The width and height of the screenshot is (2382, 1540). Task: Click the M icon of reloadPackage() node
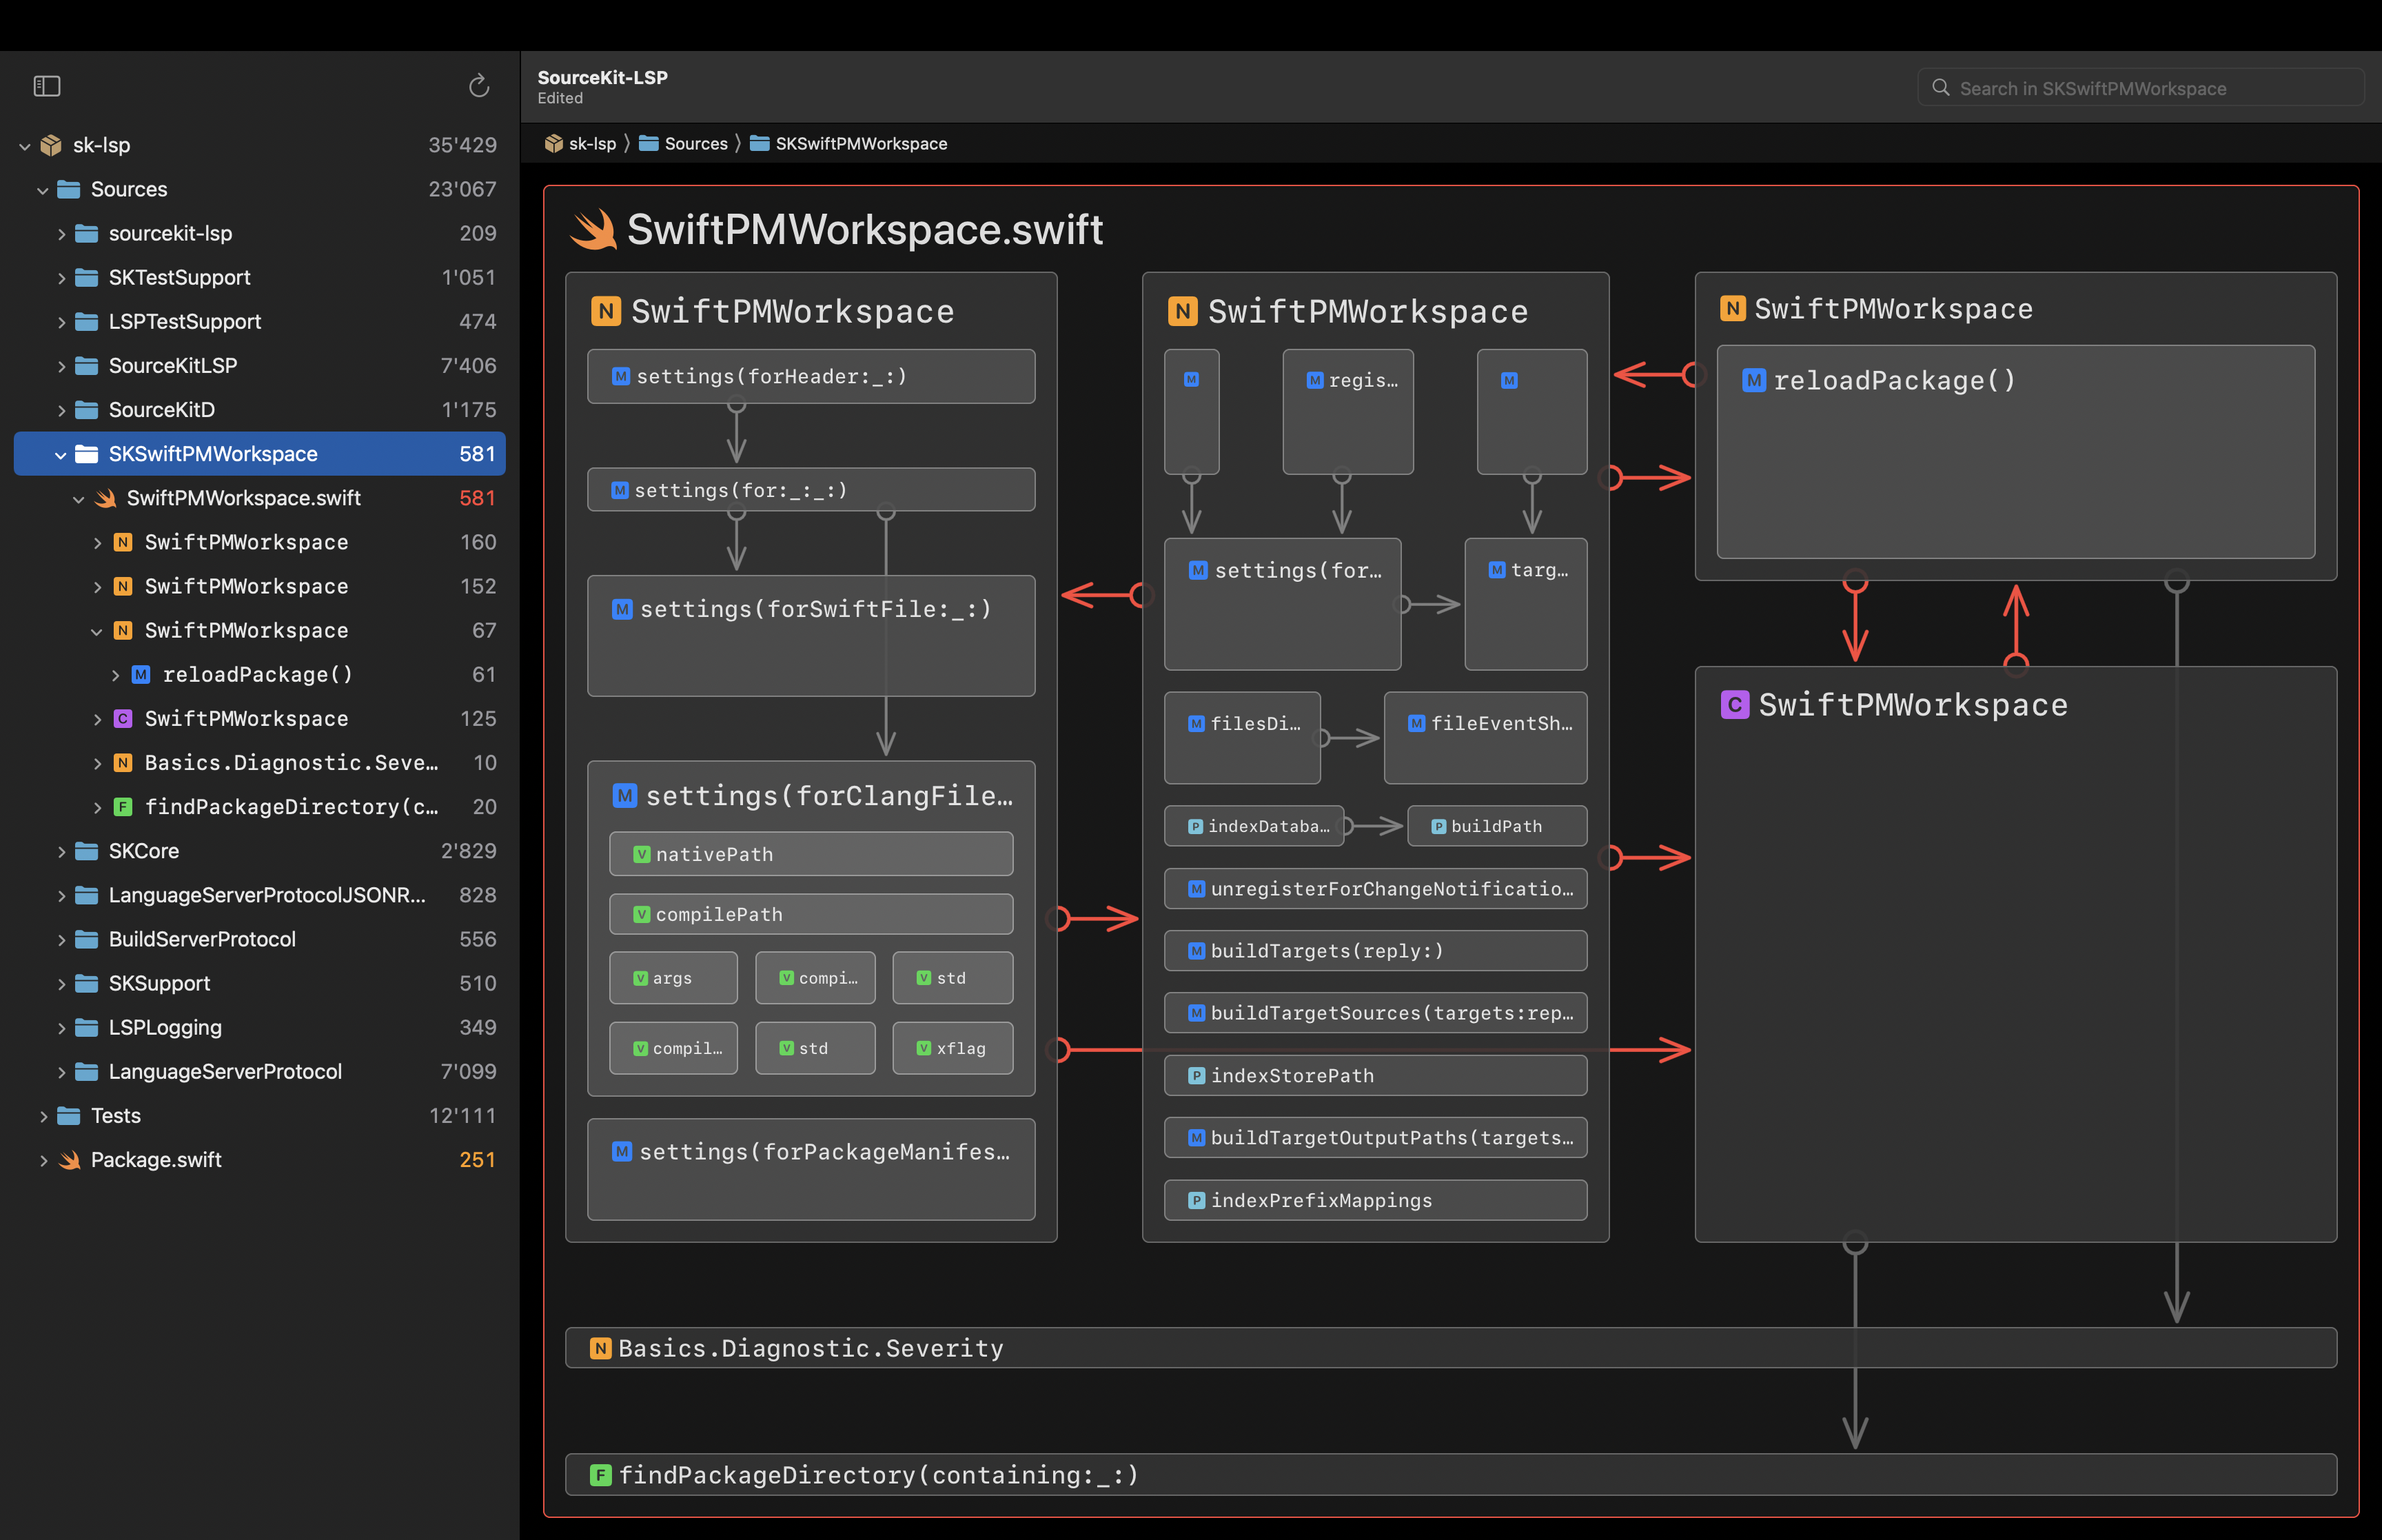[x=1753, y=380]
